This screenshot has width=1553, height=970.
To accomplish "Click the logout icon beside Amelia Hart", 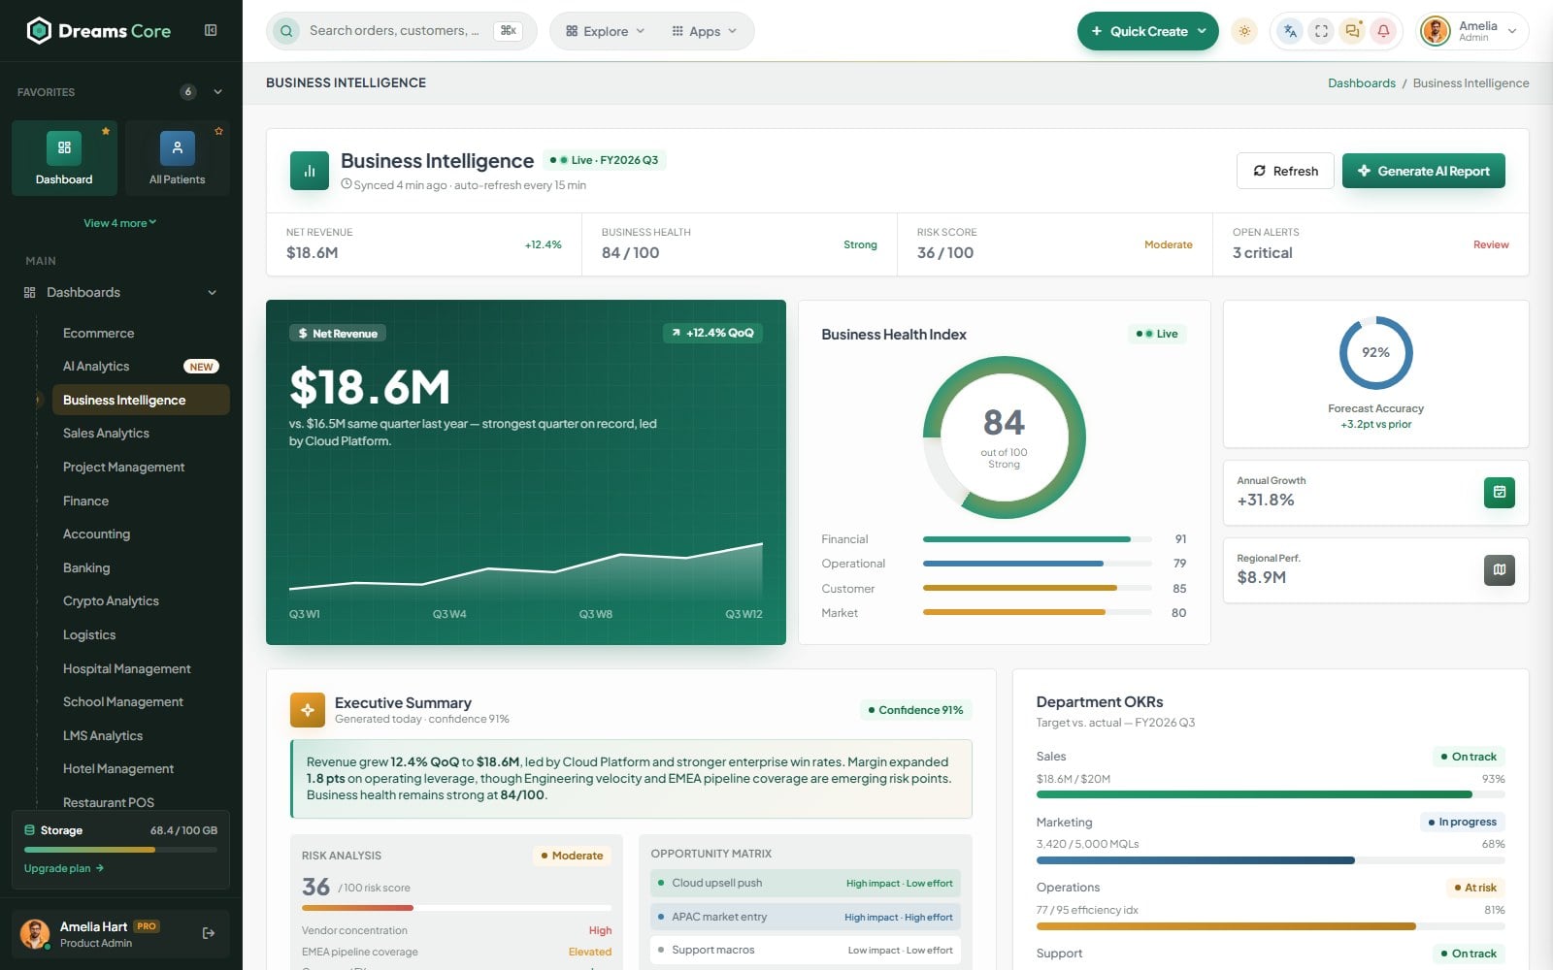I will click(209, 933).
